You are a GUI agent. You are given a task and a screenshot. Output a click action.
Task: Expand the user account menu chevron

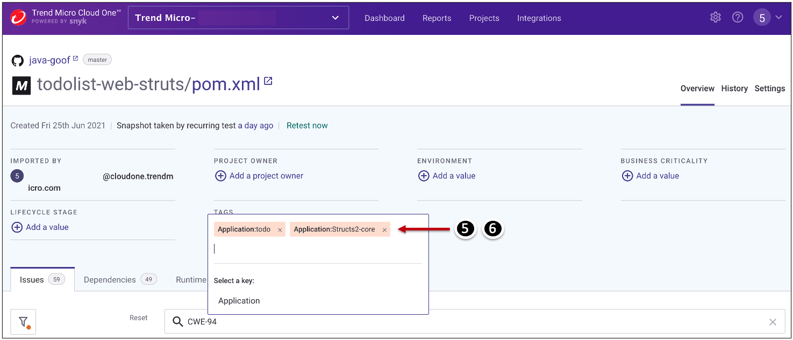778,18
